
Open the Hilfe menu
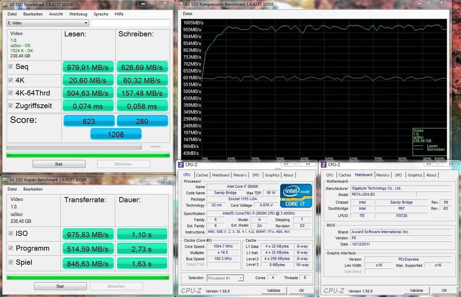pyautogui.click(x=119, y=14)
